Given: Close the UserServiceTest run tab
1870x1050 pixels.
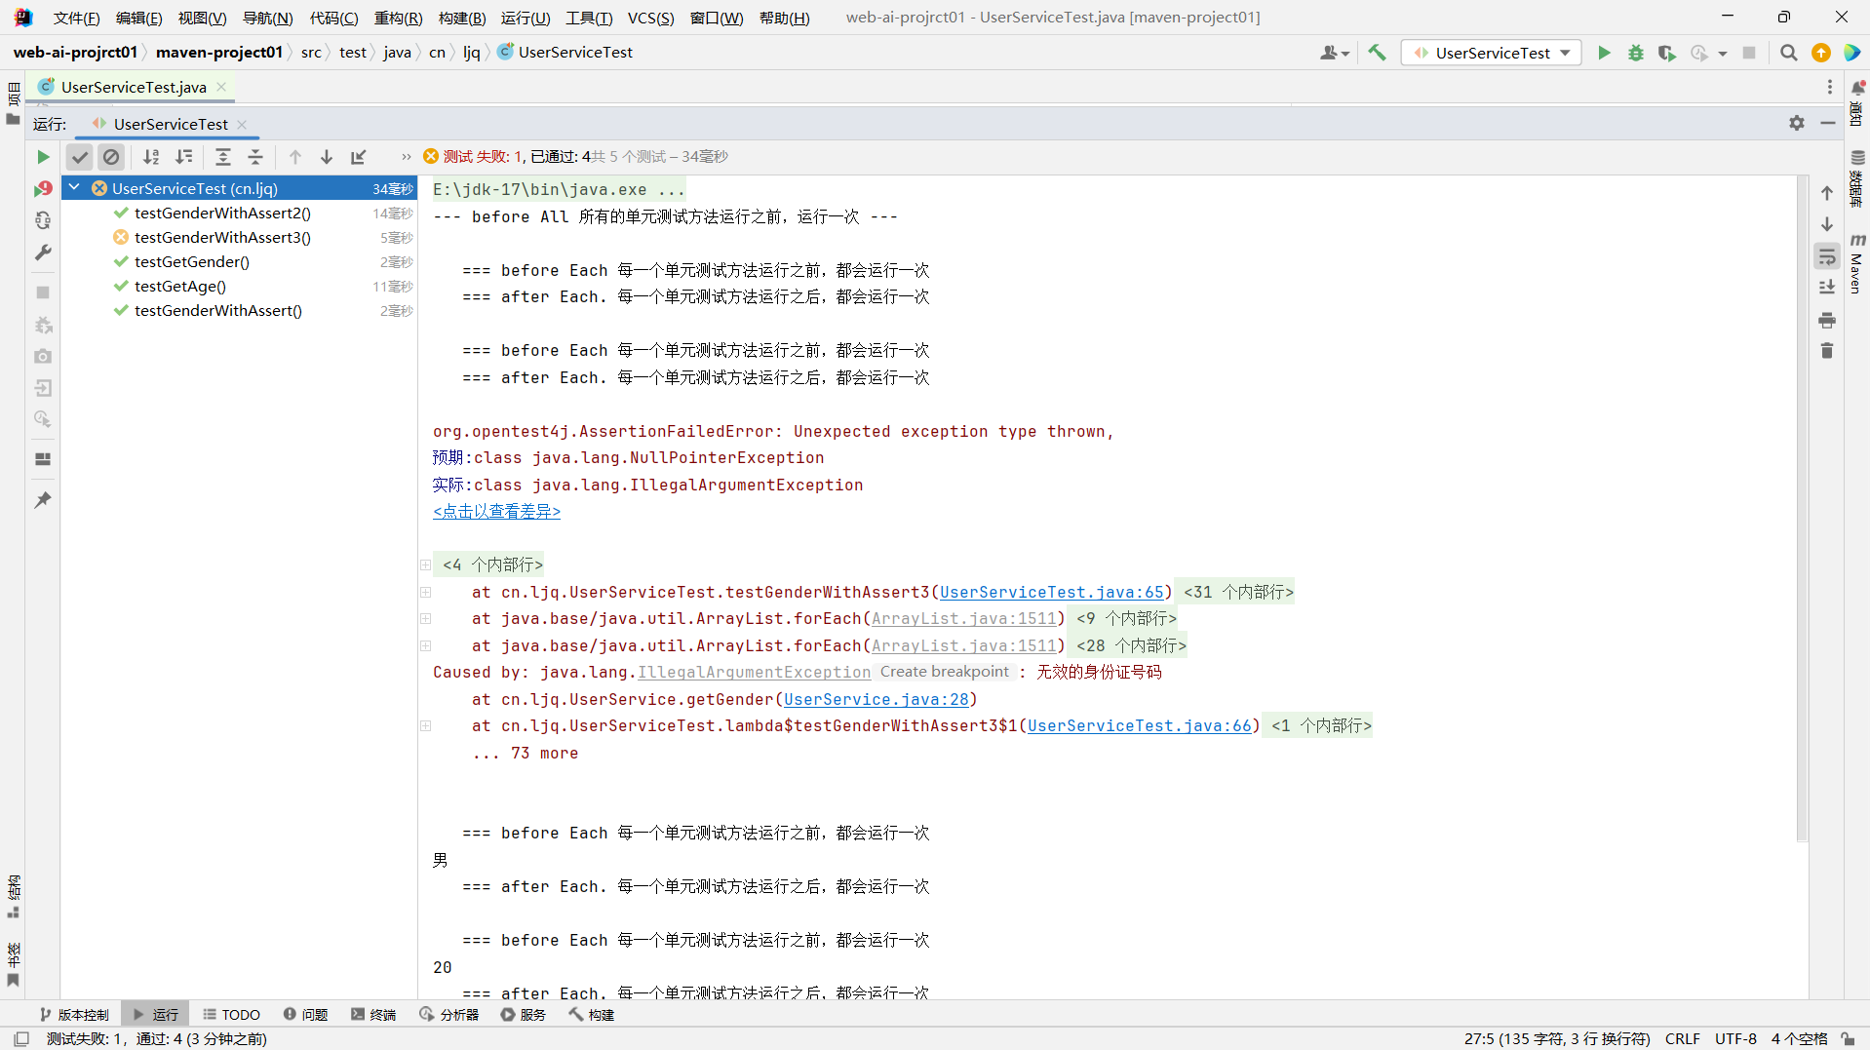Looking at the screenshot, I should pos(242,124).
